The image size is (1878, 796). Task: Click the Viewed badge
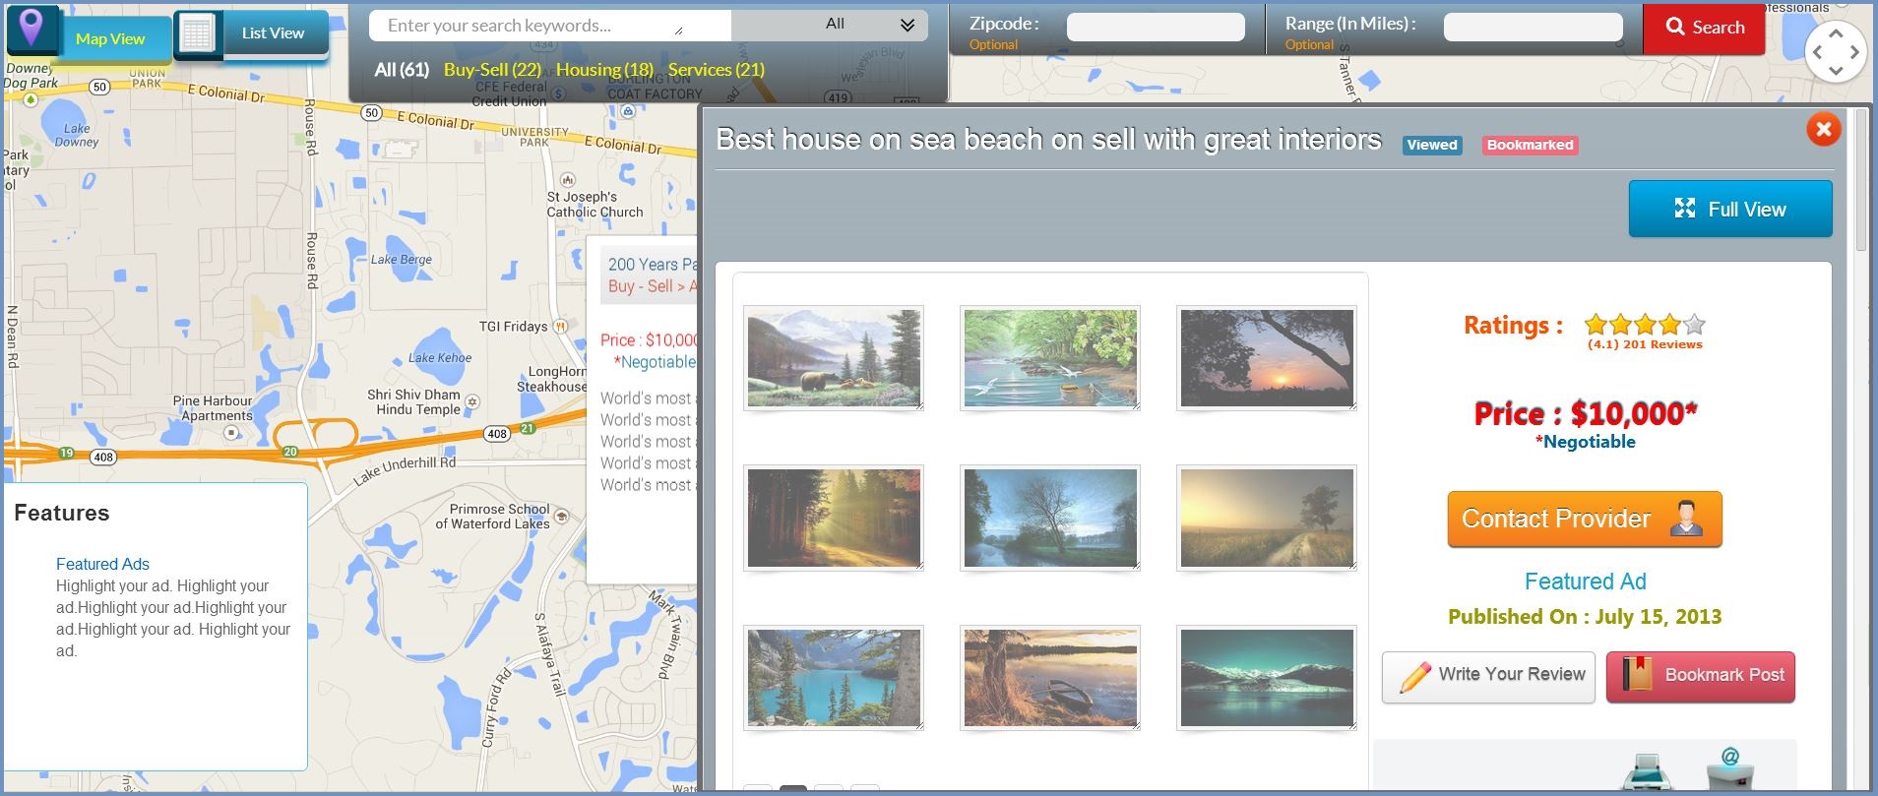[1432, 145]
